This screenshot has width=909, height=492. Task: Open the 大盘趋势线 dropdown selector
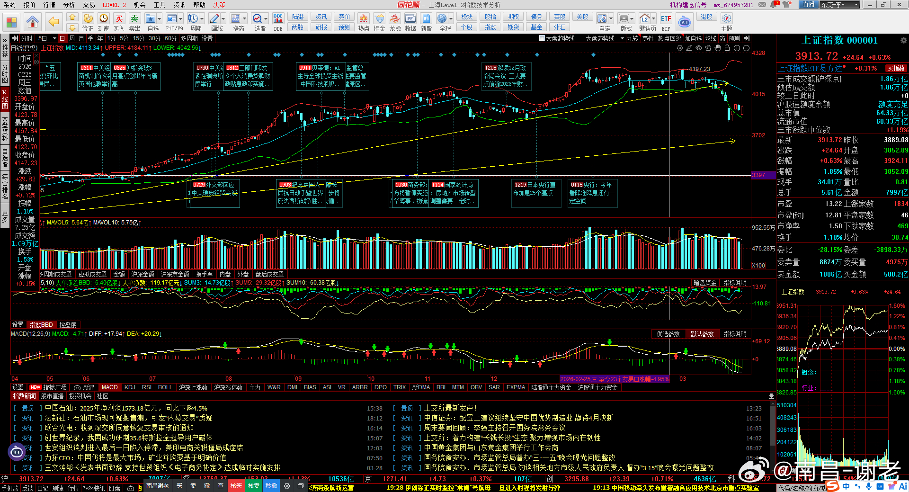click(x=605, y=38)
